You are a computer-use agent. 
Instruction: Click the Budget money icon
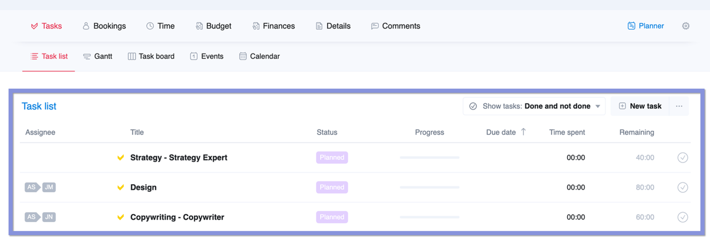[199, 26]
